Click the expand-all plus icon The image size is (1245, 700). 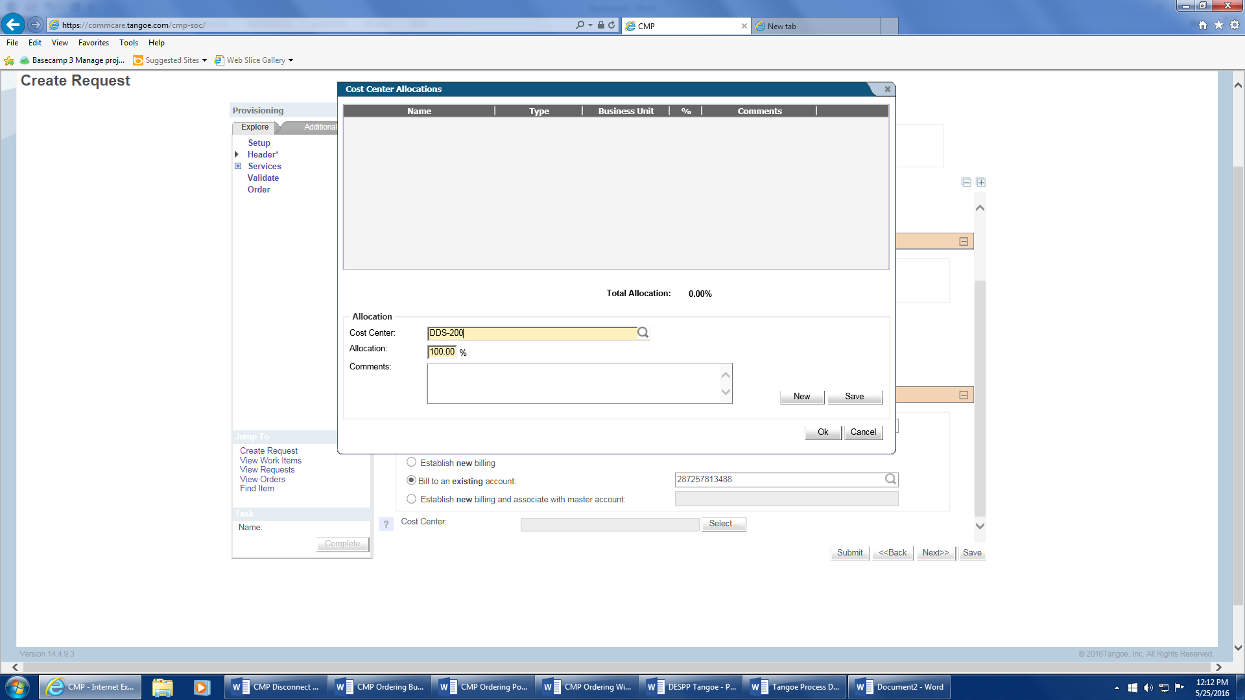click(981, 182)
